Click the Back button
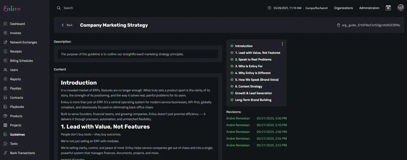This screenshot has height=160, width=407. (67, 25)
